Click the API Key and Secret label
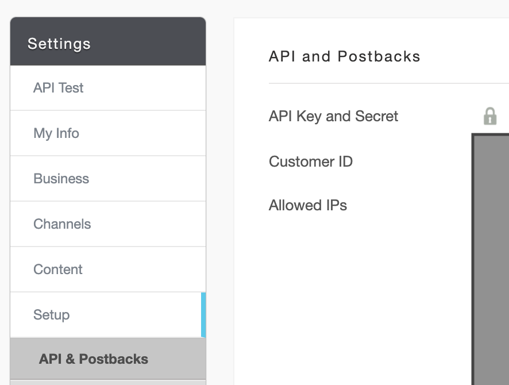This screenshot has height=385, width=509. click(x=334, y=116)
